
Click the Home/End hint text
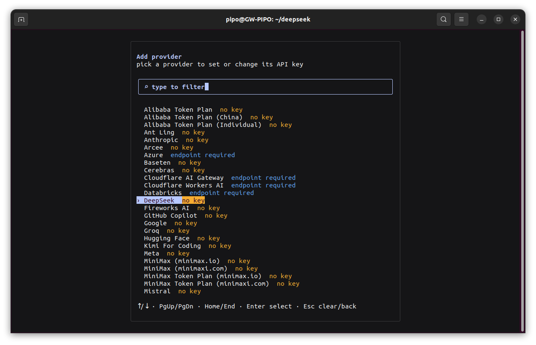220,306
